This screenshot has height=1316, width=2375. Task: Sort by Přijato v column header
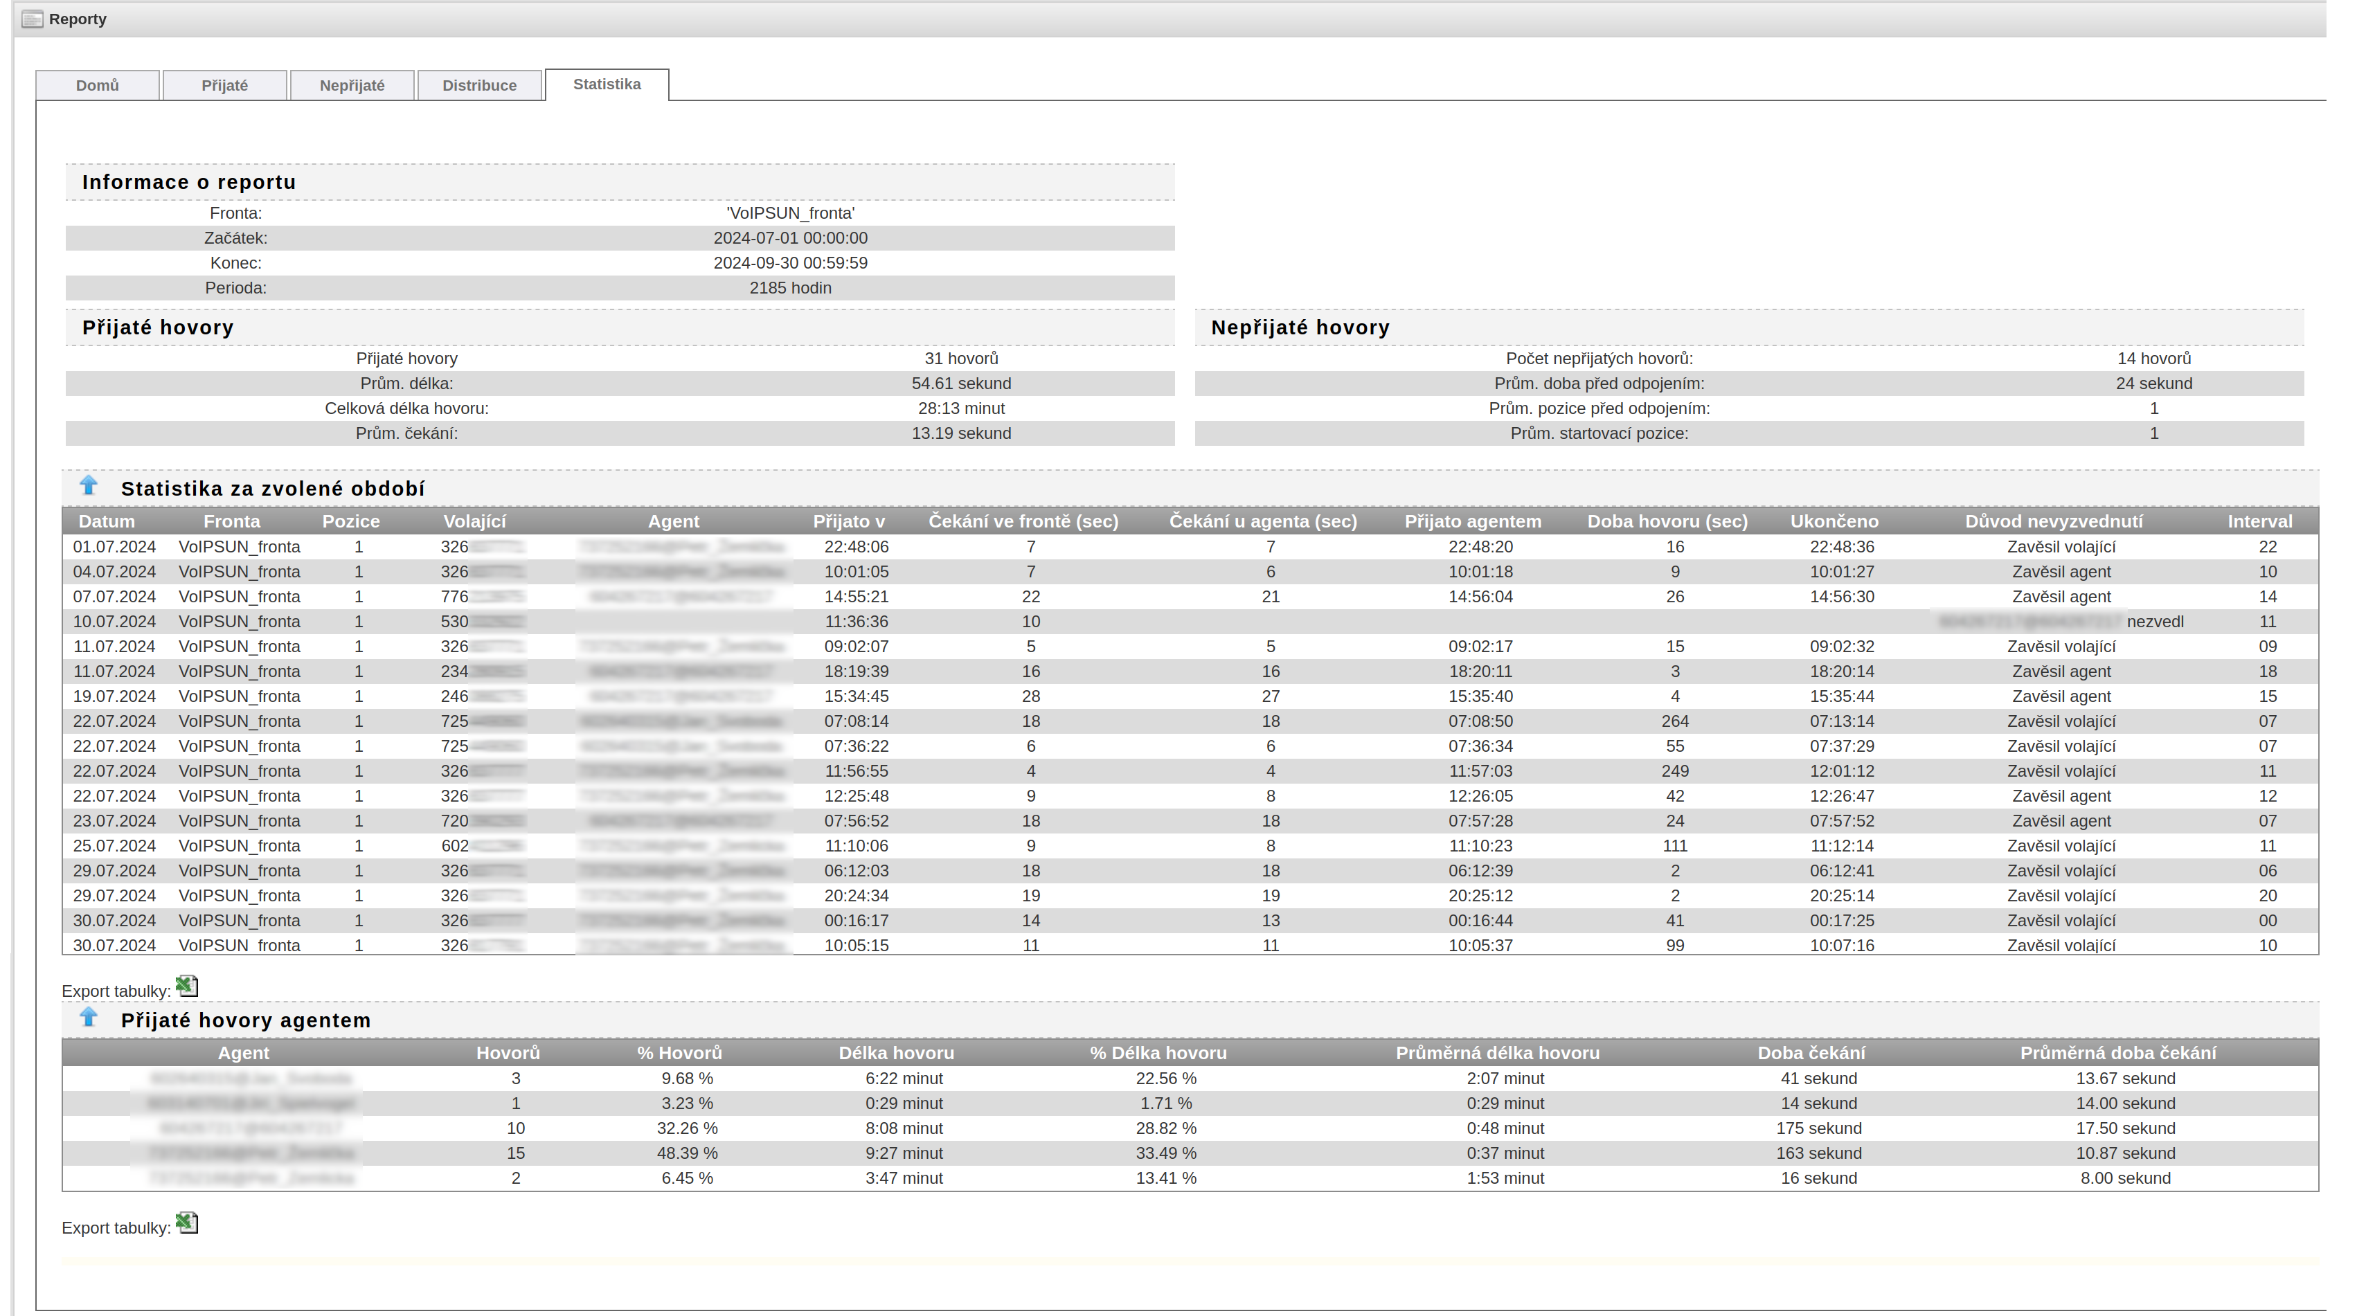pyautogui.click(x=849, y=521)
